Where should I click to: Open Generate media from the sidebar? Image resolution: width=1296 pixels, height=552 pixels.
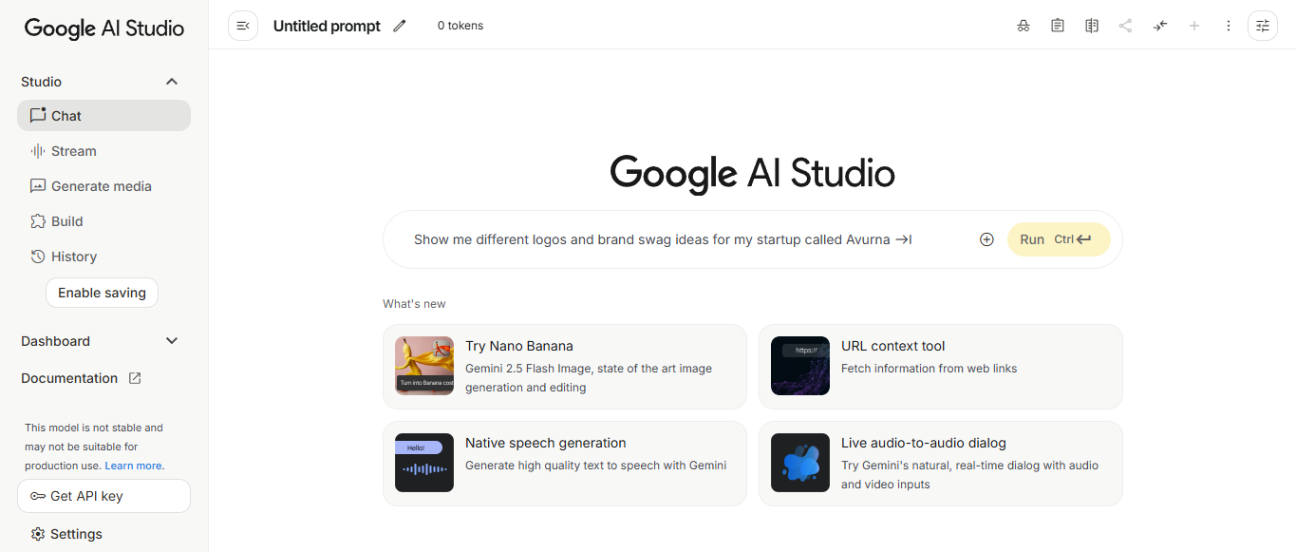[x=103, y=186]
